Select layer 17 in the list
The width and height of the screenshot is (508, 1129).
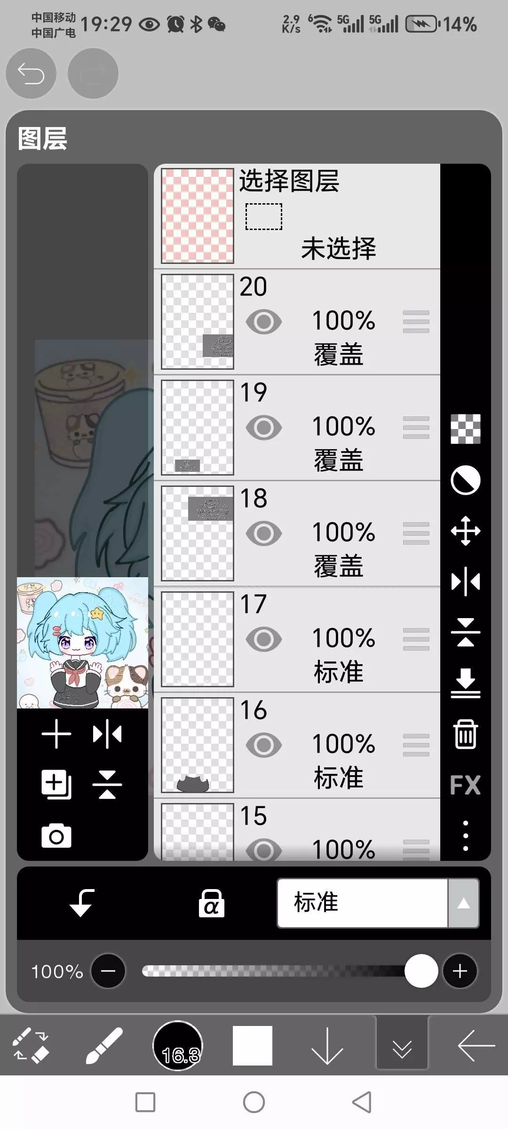339,639
